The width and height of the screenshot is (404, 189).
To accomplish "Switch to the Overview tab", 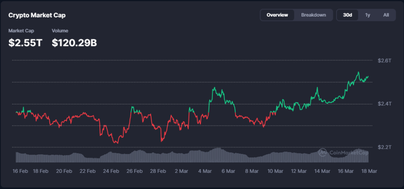I will (277, 15).
